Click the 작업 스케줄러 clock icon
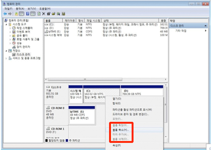Screen dimensions: 212x150 tap(14, 28)
